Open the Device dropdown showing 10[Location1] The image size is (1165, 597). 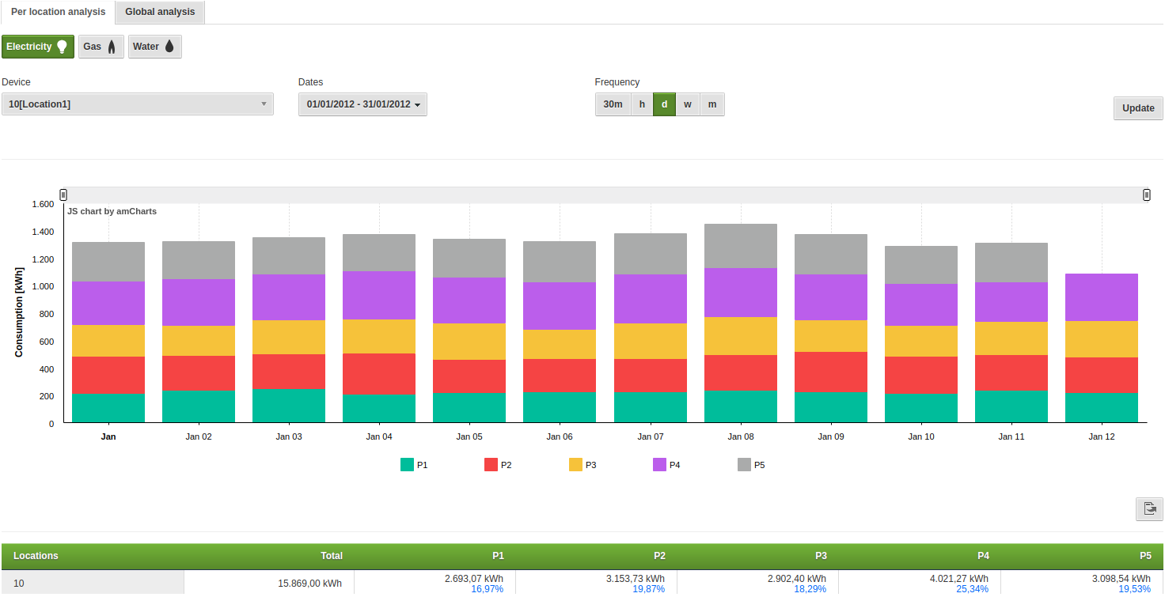click(138, 104)
